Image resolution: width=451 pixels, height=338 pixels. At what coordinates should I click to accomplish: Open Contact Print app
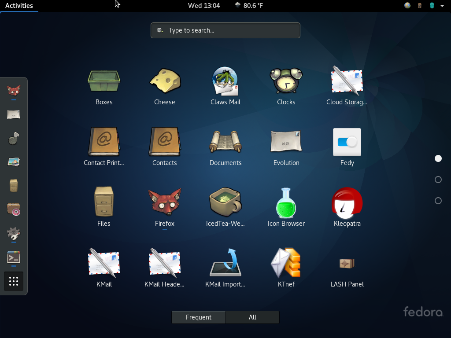104,147
